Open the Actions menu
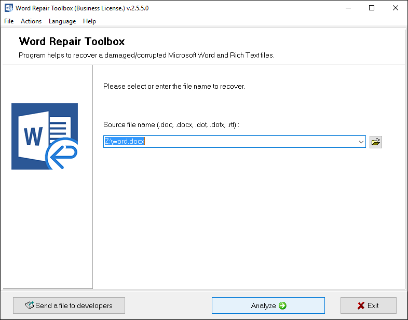 coord(31,21)
